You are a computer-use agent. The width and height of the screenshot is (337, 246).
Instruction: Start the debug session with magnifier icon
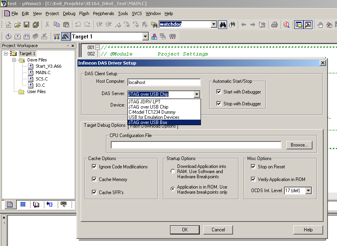tap(286, 25)
